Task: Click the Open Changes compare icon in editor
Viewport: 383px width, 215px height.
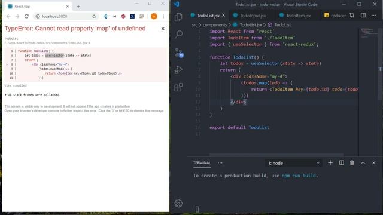Action: pyautogui.click(x=352, y=16)
